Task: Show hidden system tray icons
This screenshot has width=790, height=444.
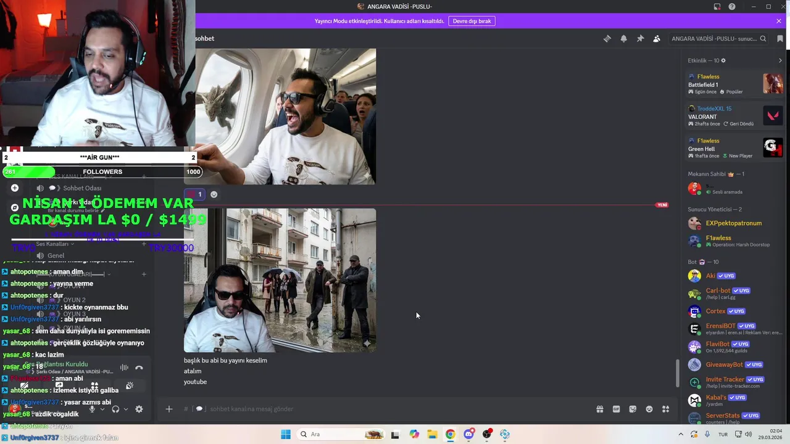Action: [x=681, y=434]
